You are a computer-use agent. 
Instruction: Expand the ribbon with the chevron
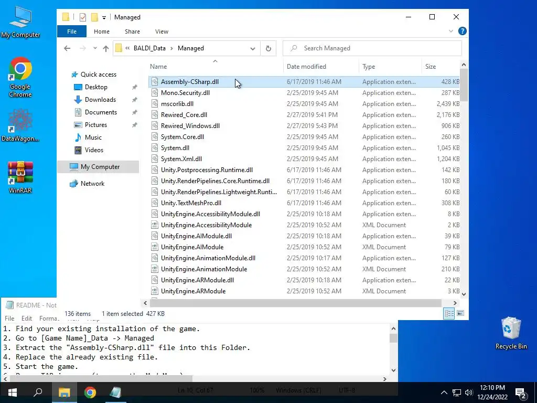coord(450,31)
